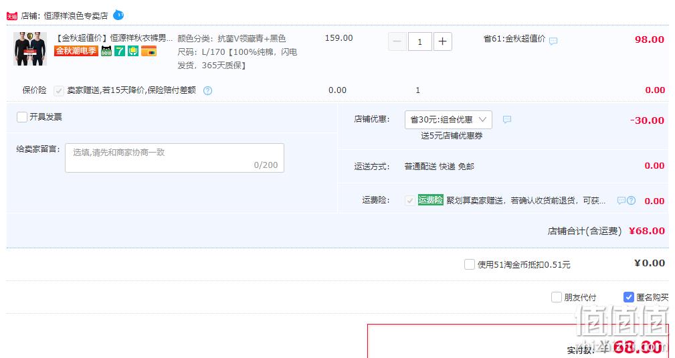Decrease quantity with the minus button
Screen dimensions: 675x358
tap(397, 41)
